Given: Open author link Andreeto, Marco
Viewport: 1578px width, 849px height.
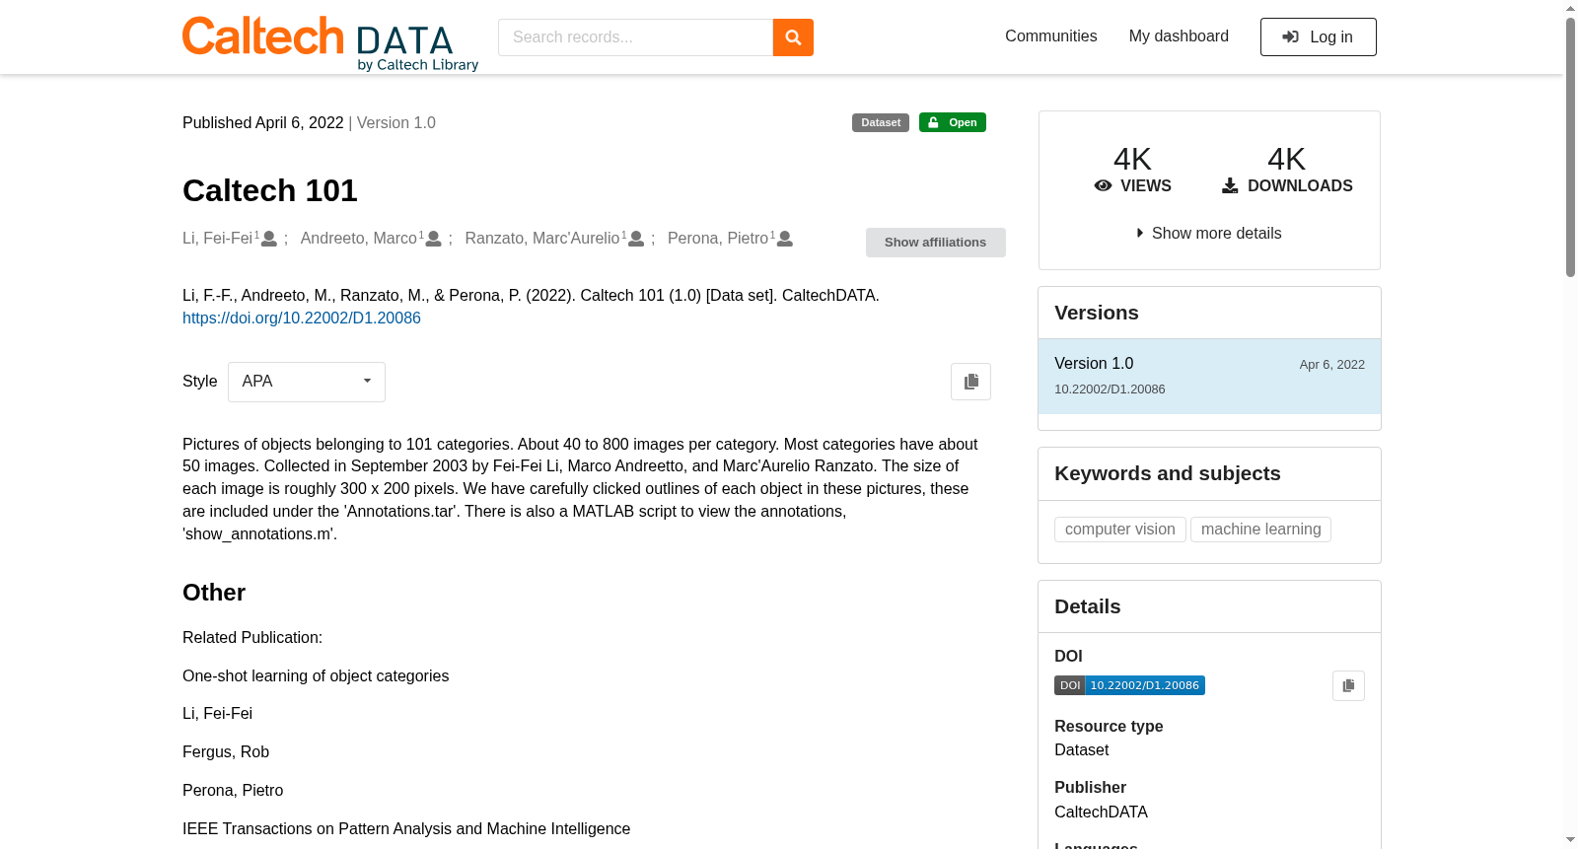Looking at the screenshot, I should tap(359, 239).
